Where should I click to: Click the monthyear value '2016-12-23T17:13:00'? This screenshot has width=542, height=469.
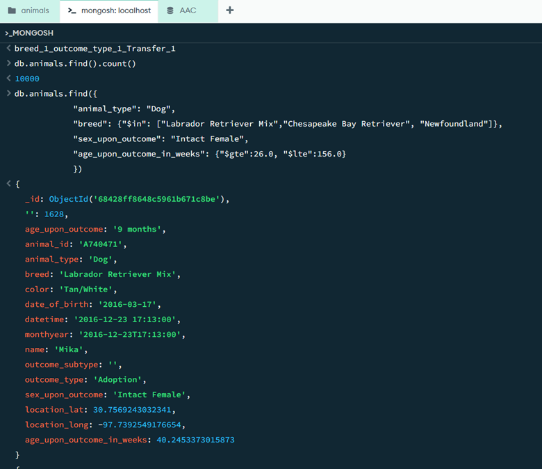pyautogui.click(x=130, y=335)
